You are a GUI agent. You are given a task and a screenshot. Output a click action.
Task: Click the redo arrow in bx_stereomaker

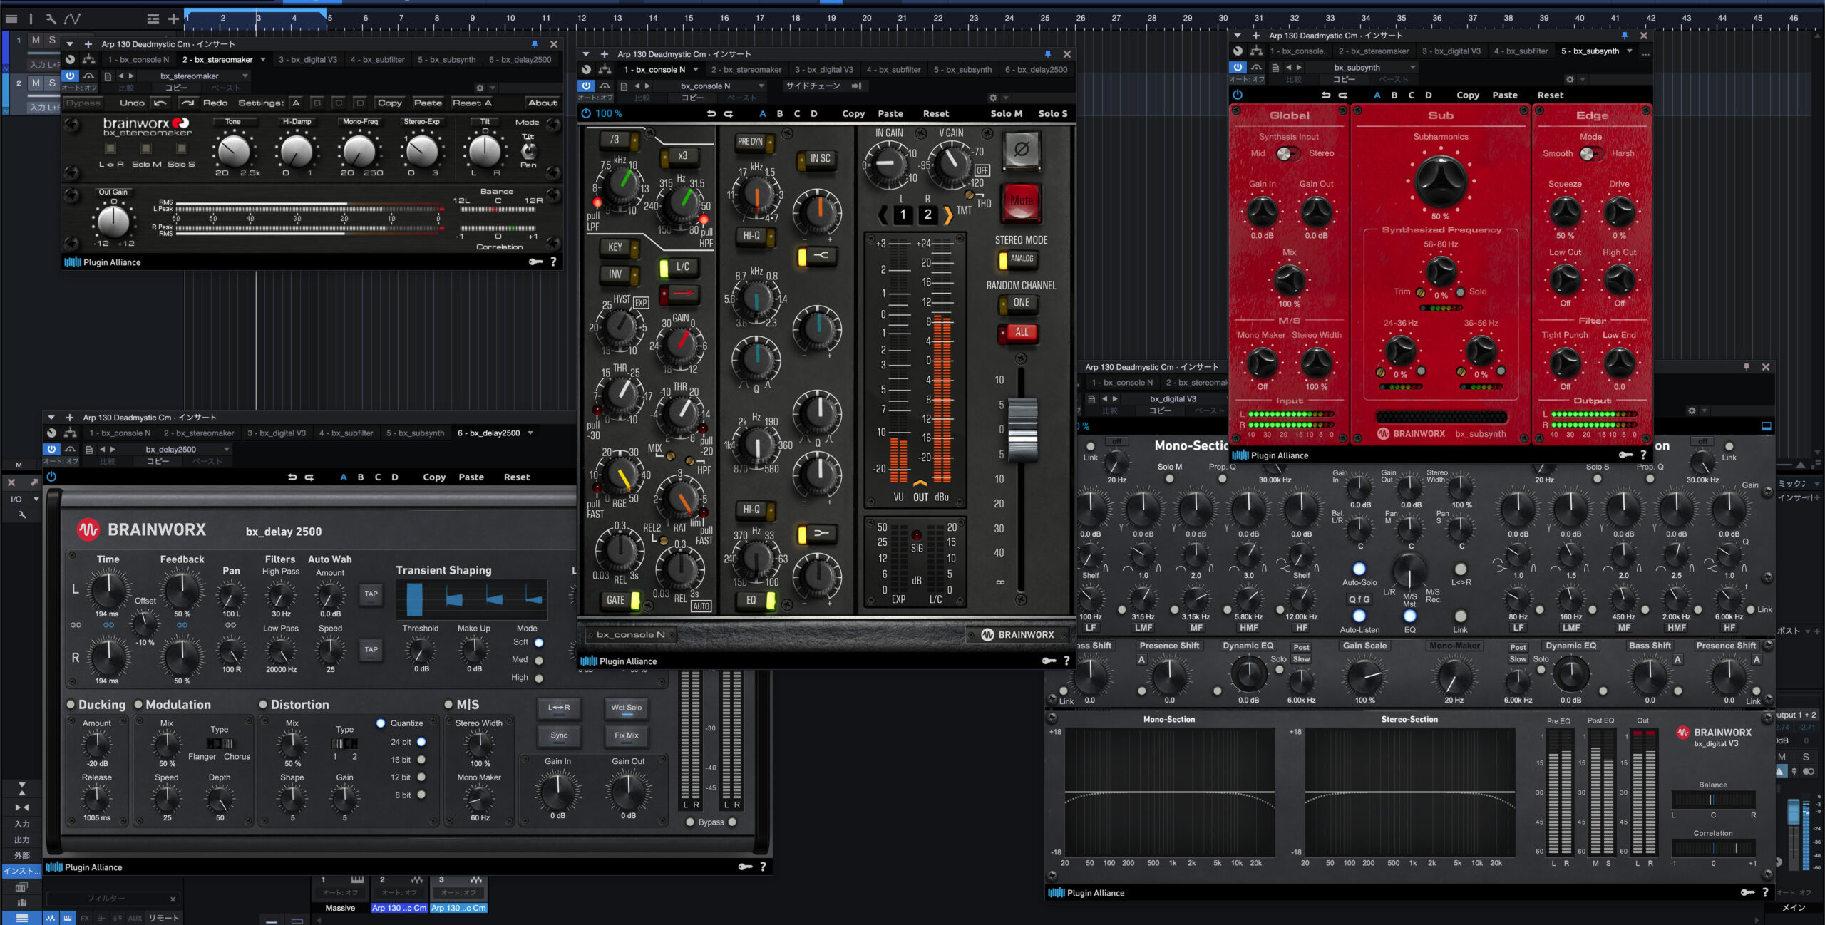click(187, 103)
